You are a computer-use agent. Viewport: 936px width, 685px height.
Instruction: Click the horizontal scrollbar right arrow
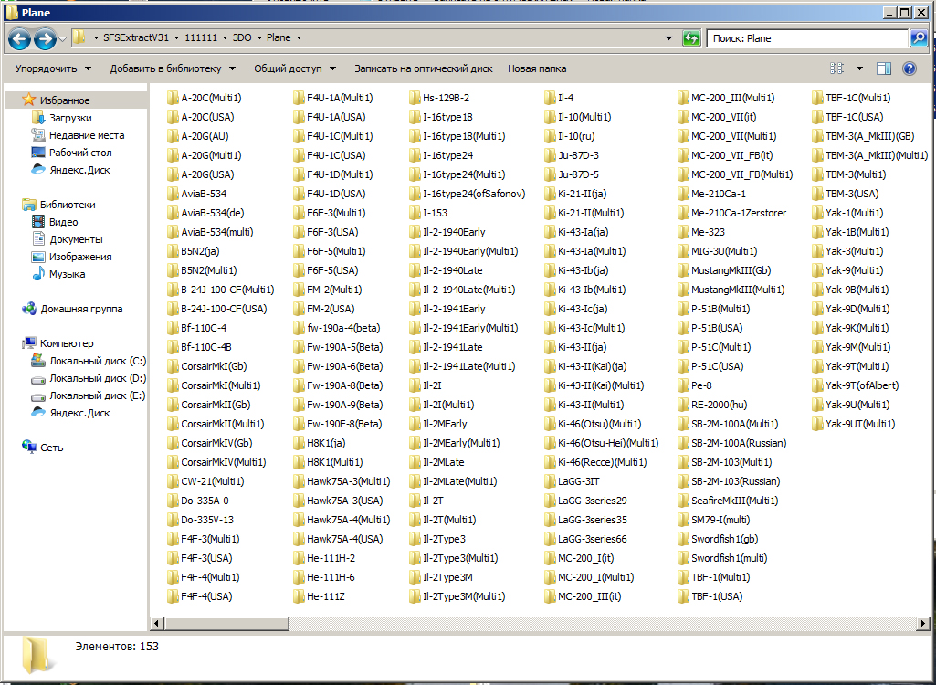[x=923, y=623]
